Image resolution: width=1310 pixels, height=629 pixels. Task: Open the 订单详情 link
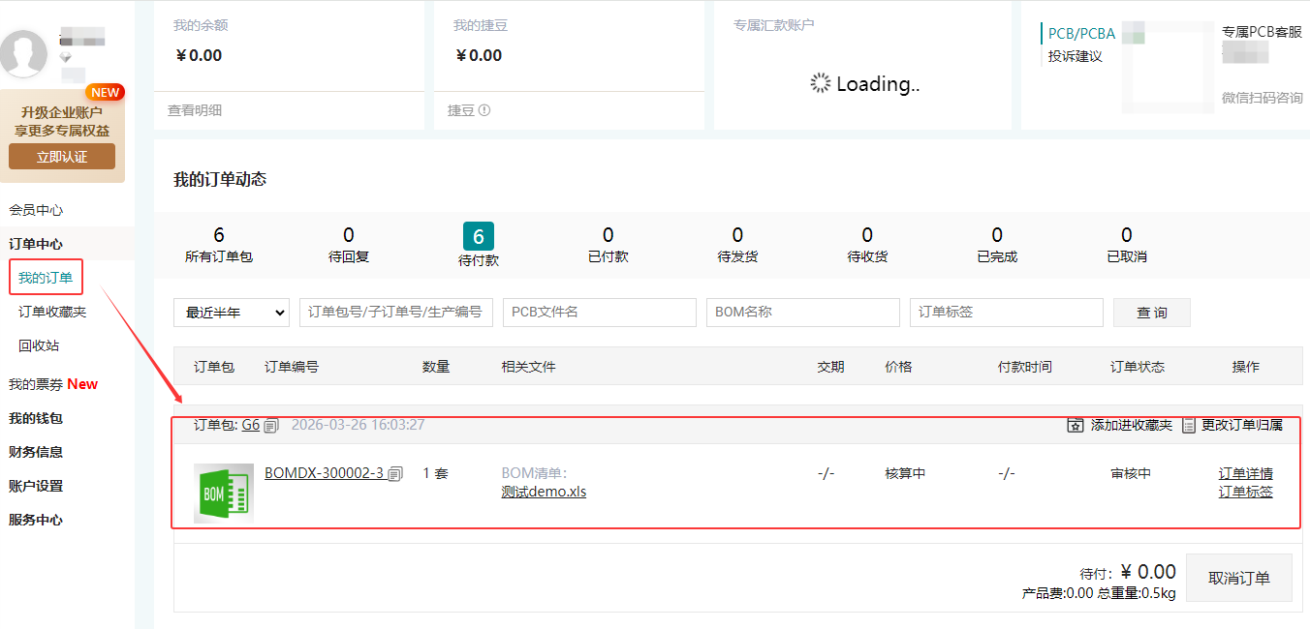(x=1245, y=473)
